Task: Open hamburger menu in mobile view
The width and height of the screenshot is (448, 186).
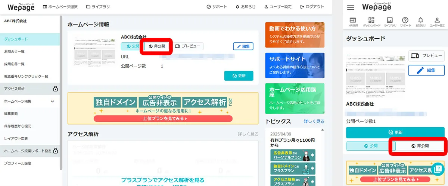Action: (350, 7)
